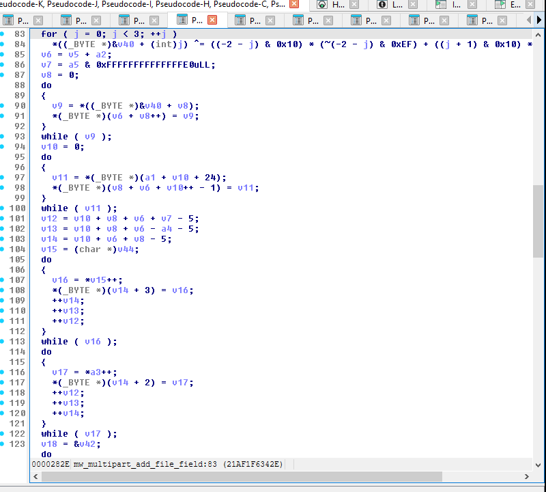The image size is (546, 492).
Task: Select variable v15 on line 104
Action: [x=48, y=249]
